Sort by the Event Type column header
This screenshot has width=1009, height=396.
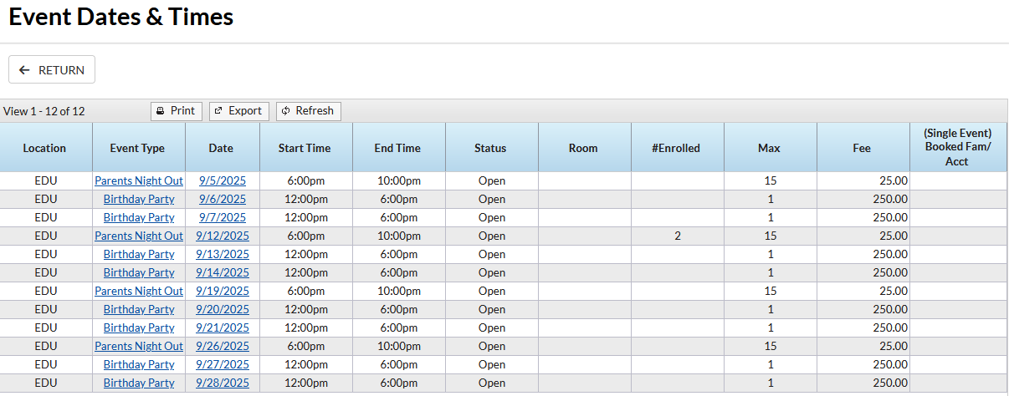pyautogui.click(x=139, y=148)
